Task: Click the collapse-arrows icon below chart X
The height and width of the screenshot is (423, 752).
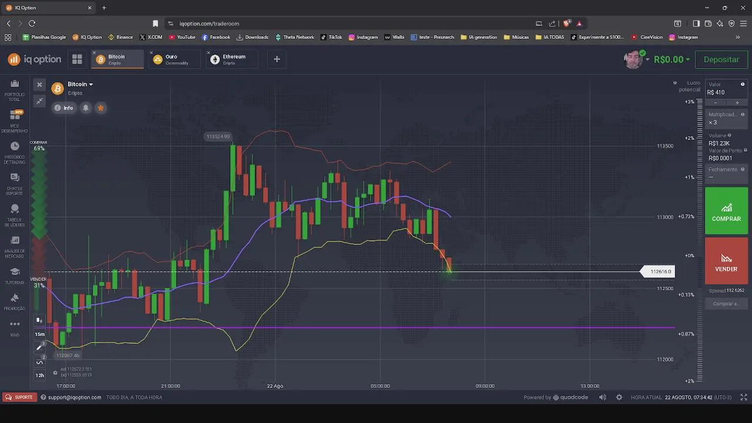Action: pyautogui.click(x=39, y=101)
